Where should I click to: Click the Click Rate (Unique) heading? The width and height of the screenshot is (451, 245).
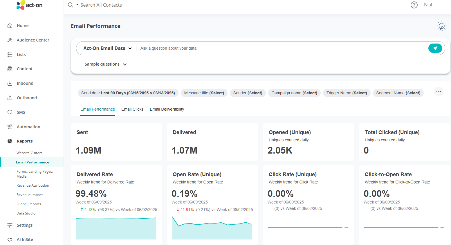(x=293, y=174)
